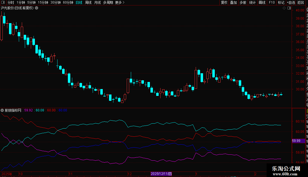Click red indicator value 60.00
This screenshot has width=308, height=177.
51,110
